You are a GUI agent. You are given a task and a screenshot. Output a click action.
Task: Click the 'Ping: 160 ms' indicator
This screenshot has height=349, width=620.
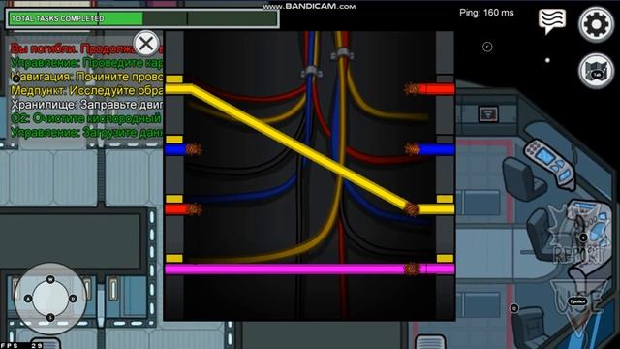(486, 13)
